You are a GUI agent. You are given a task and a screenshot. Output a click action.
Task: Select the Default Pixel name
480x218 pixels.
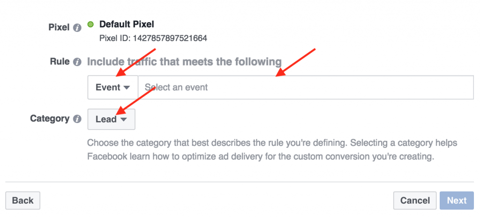click(x=127, y=24)
